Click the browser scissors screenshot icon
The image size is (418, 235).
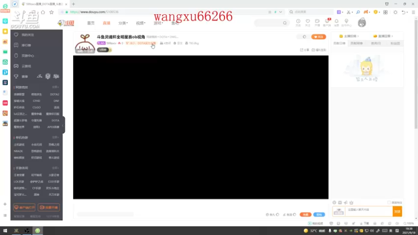click(349, 12)
